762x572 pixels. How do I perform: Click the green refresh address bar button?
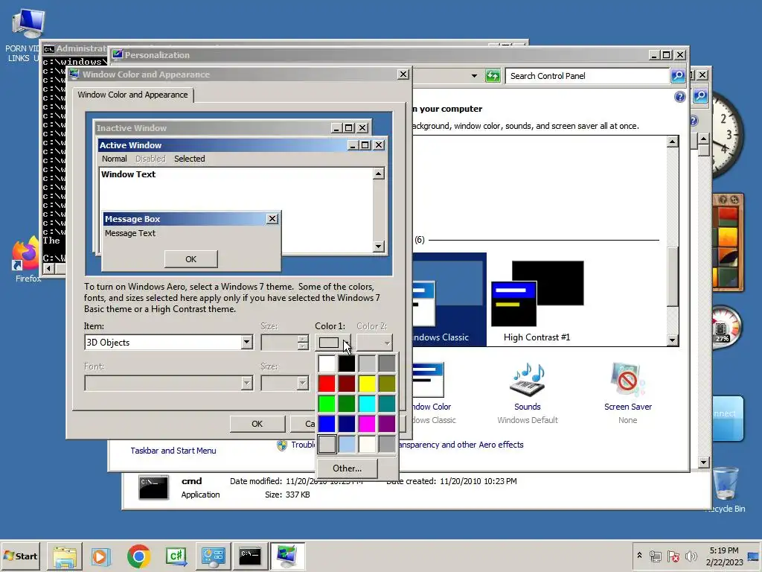pos(493,76)
